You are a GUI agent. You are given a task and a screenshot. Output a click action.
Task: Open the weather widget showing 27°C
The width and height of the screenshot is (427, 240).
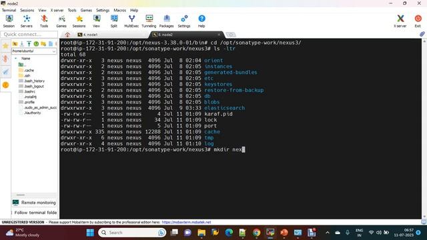click(23, 233)
